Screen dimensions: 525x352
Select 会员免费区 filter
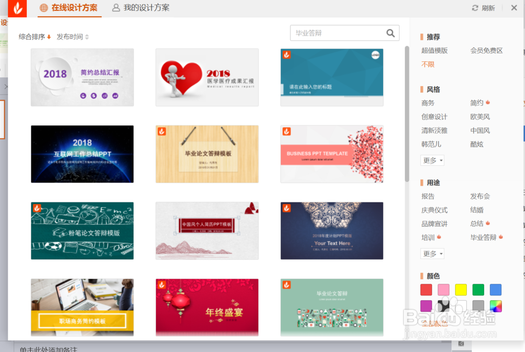pyautogui.click(x=486, y=50)
